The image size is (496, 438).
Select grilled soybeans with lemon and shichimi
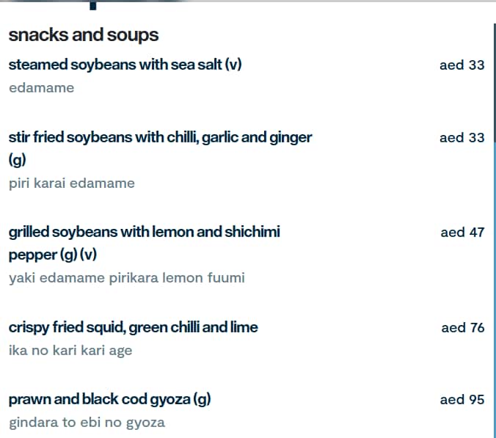tap(144, 232)
